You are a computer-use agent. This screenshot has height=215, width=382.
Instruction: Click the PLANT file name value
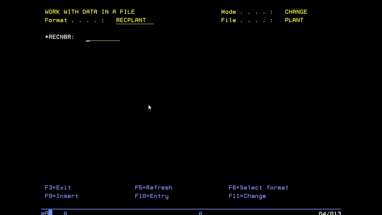tap(294, 20)
